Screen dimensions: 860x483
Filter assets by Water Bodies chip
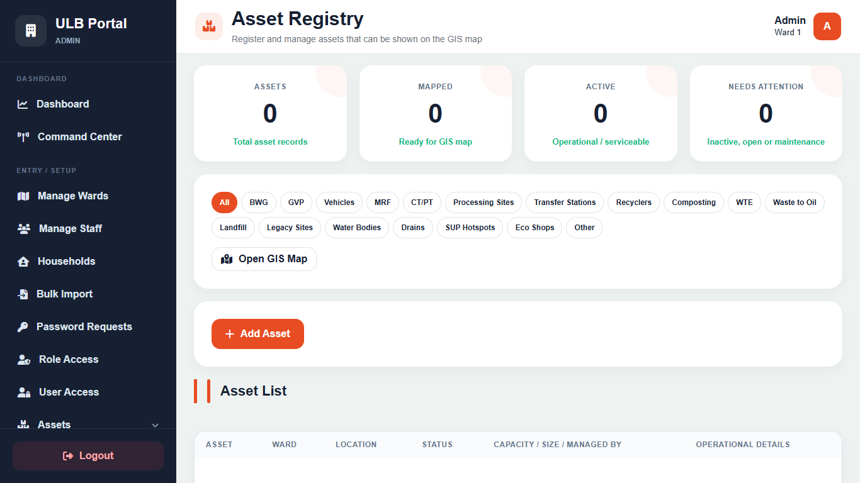357,228
